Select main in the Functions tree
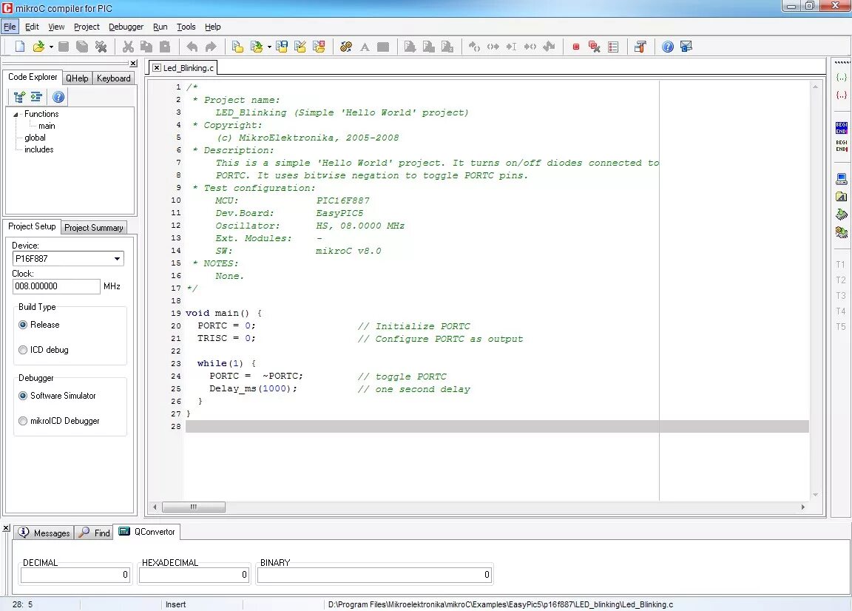The image size is (852, 611). click(47, 126)
